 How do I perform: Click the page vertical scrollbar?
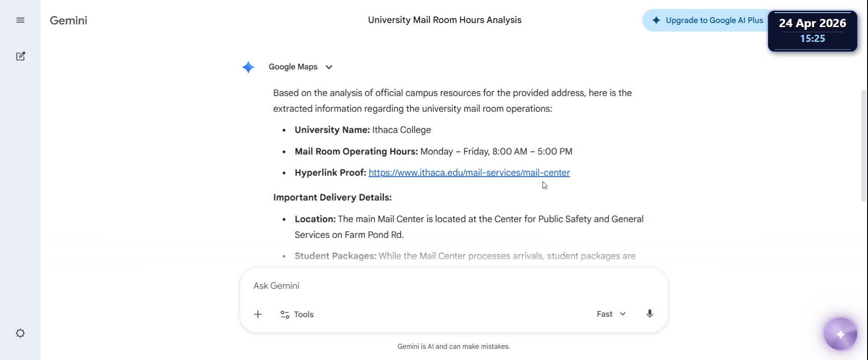(863, 145)
